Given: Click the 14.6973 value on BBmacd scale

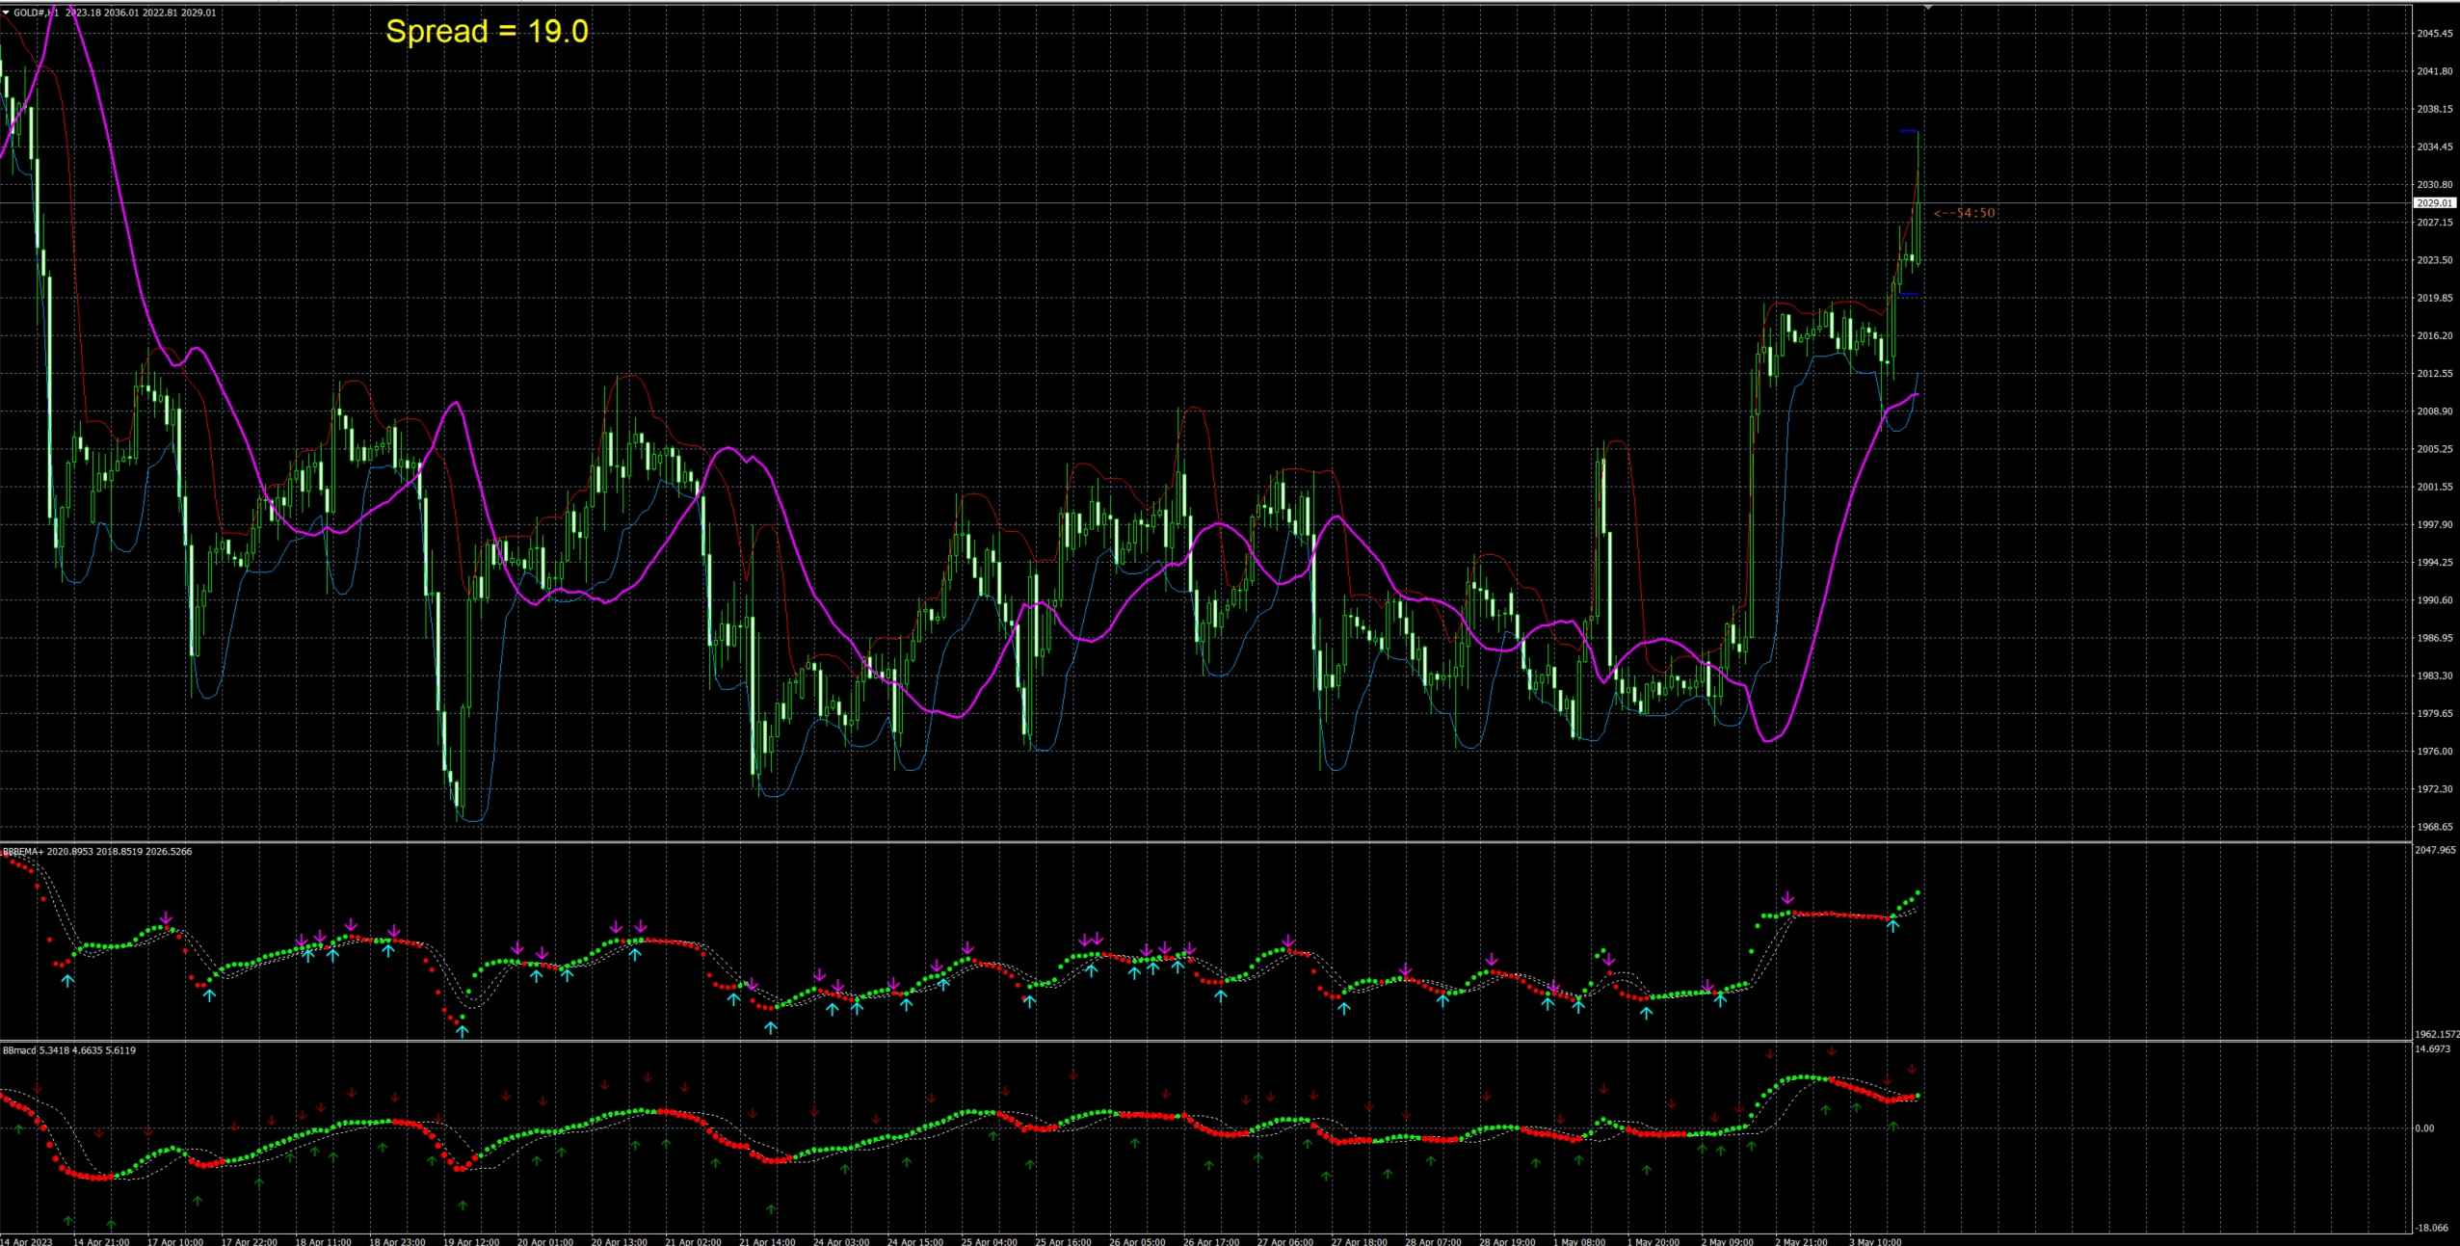Looking at the screenshot, I should (2432, 1049).
